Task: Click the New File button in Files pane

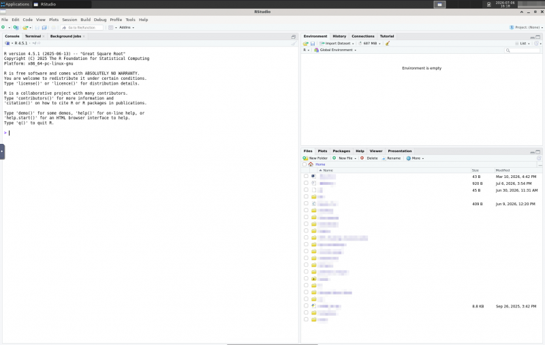Action: 344,158
